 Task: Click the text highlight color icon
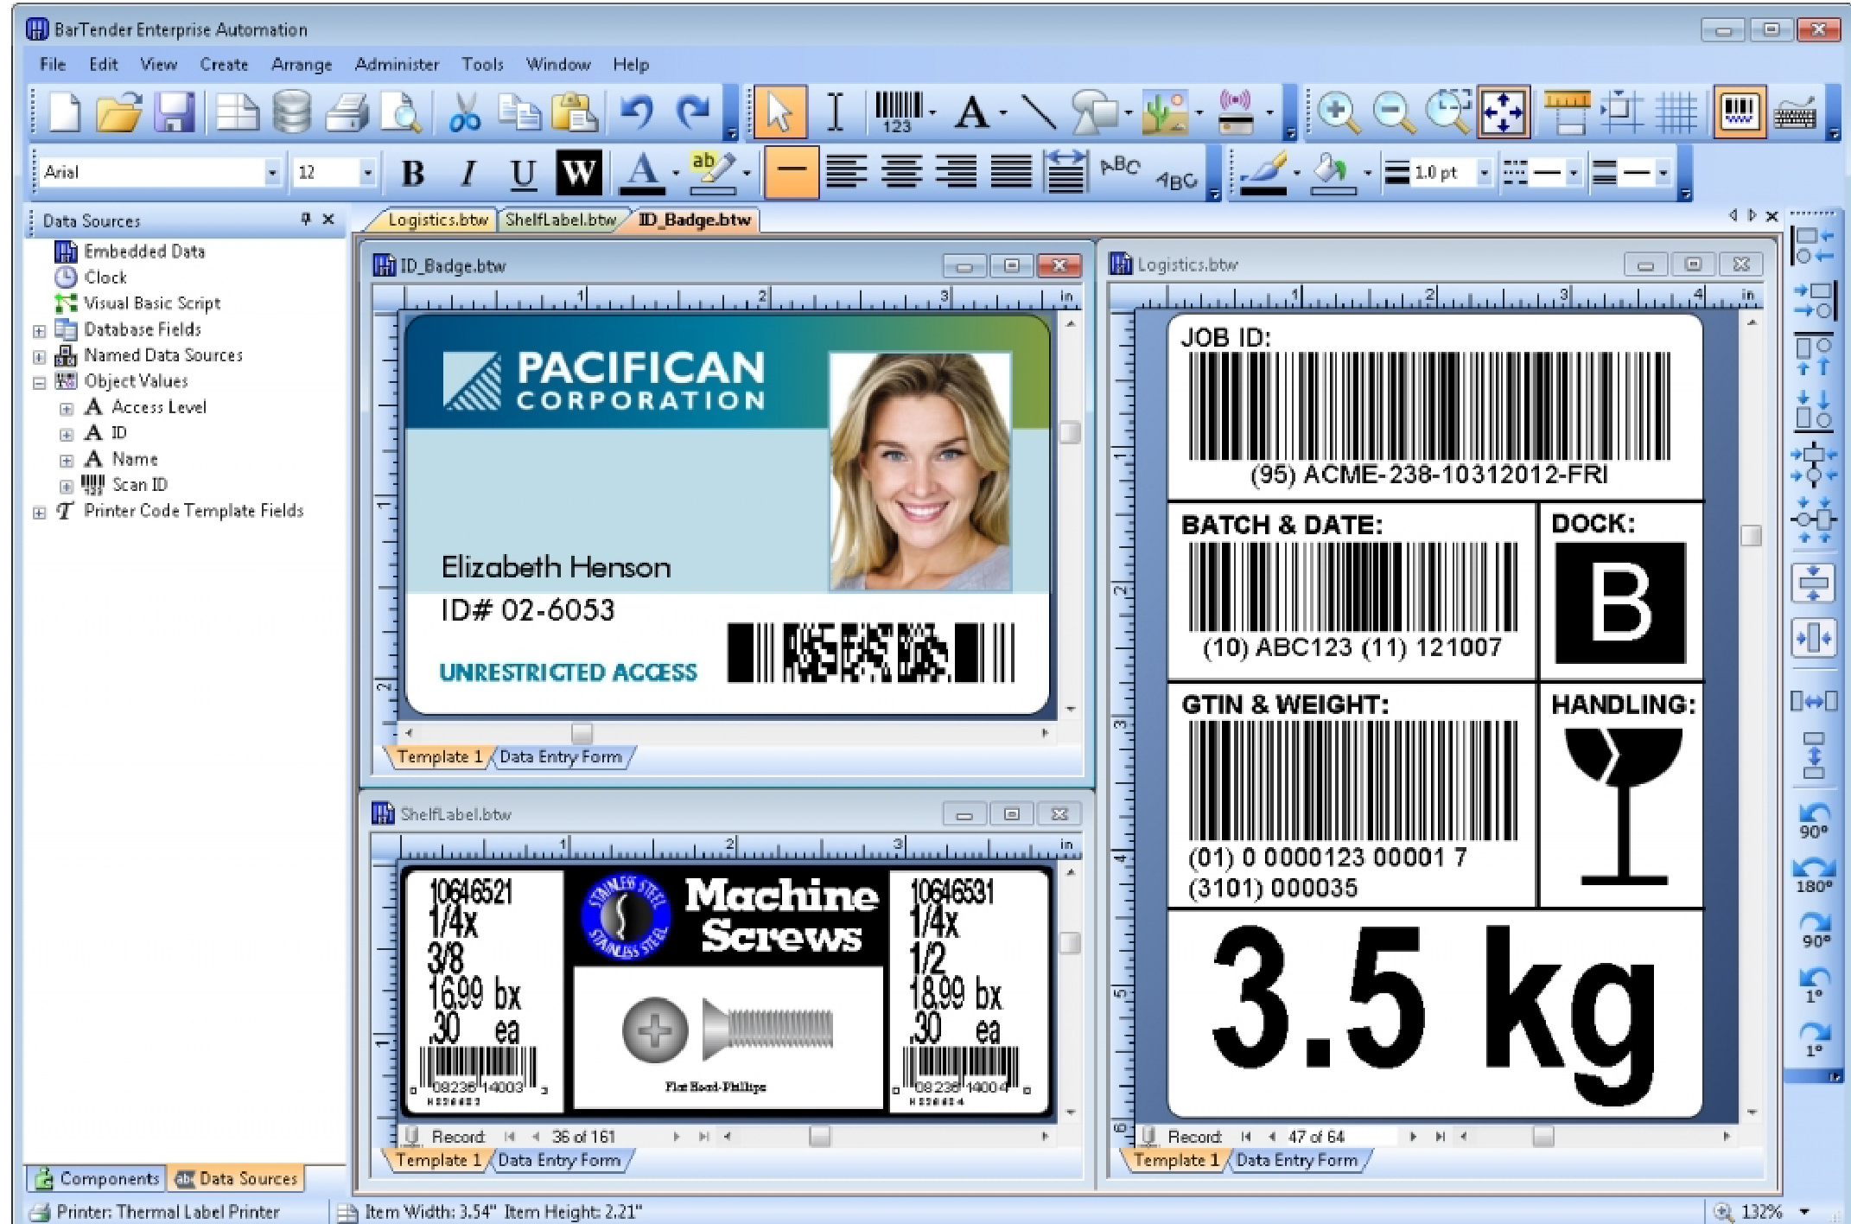coord(712,171)
